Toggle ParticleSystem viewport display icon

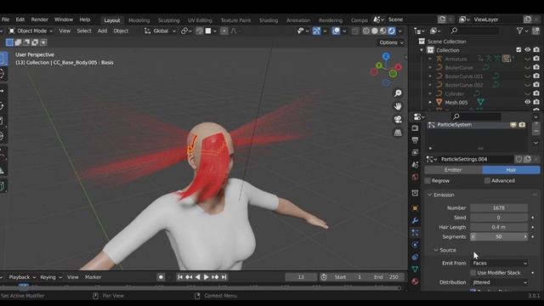513,125
